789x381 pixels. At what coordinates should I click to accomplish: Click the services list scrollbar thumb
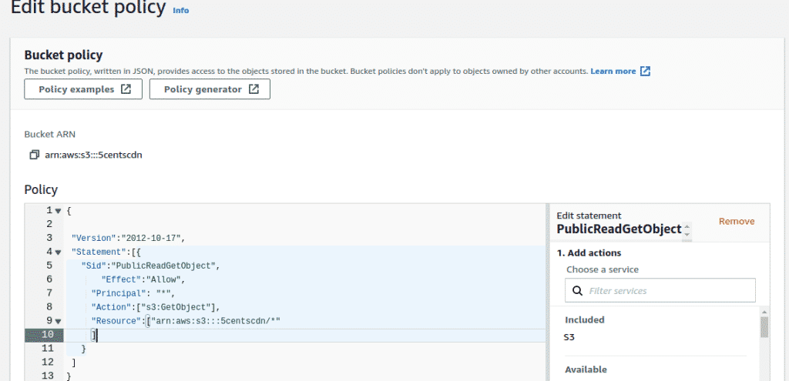click(x=764, y=326)
